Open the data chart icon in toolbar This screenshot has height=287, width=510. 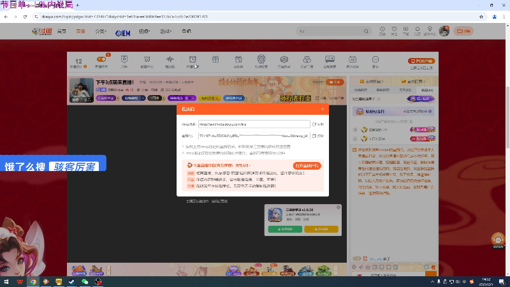147,59
